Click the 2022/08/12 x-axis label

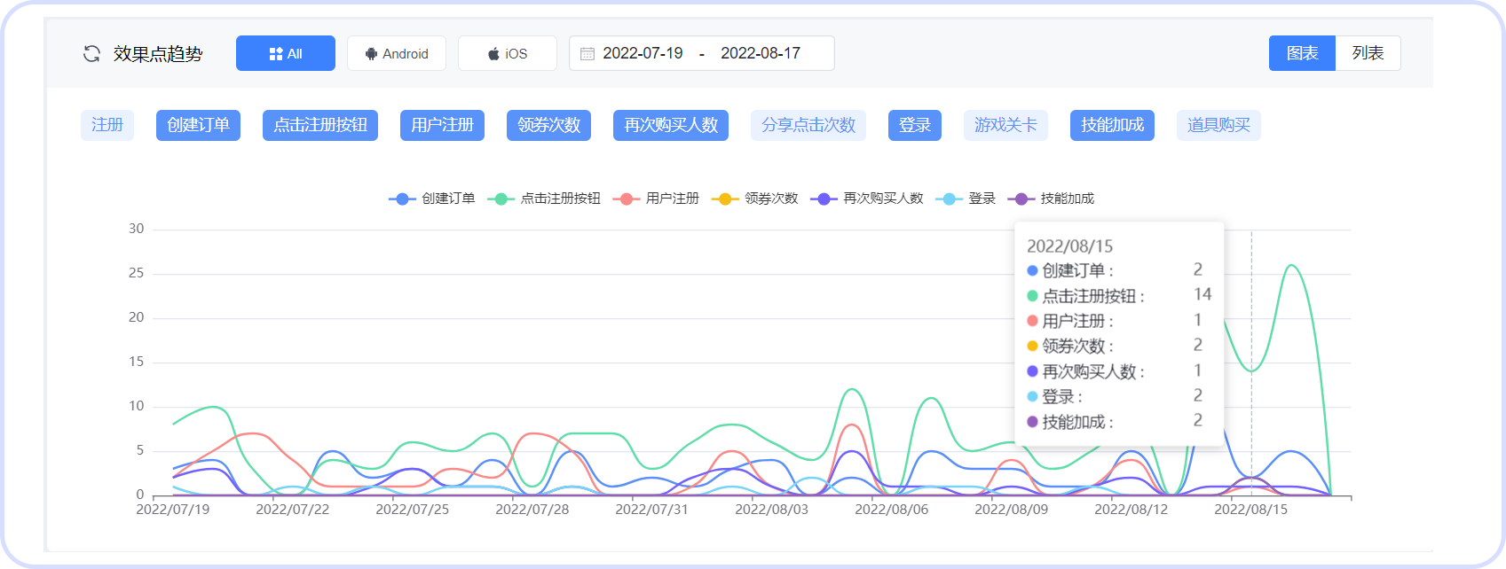[x=1131, y=510]
